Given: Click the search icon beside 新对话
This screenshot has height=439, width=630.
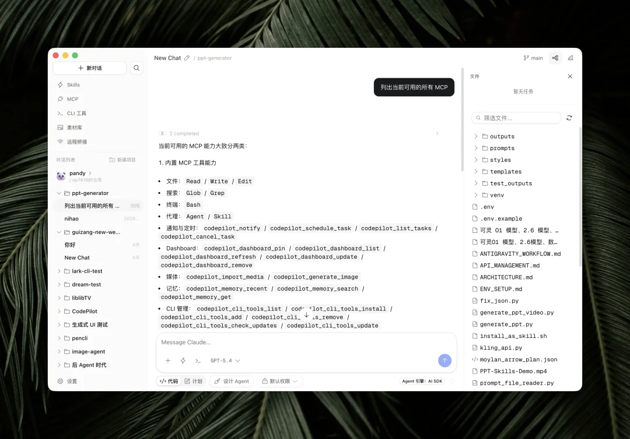Looking at the screenshot, I should (x=136, y=68).
